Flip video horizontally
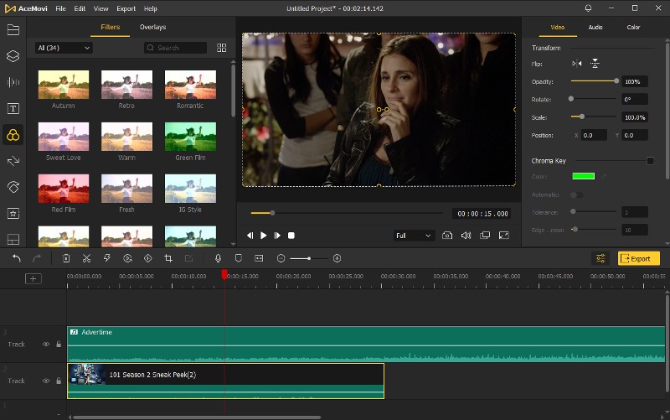The image size is (670, 420). pos(577,64)
